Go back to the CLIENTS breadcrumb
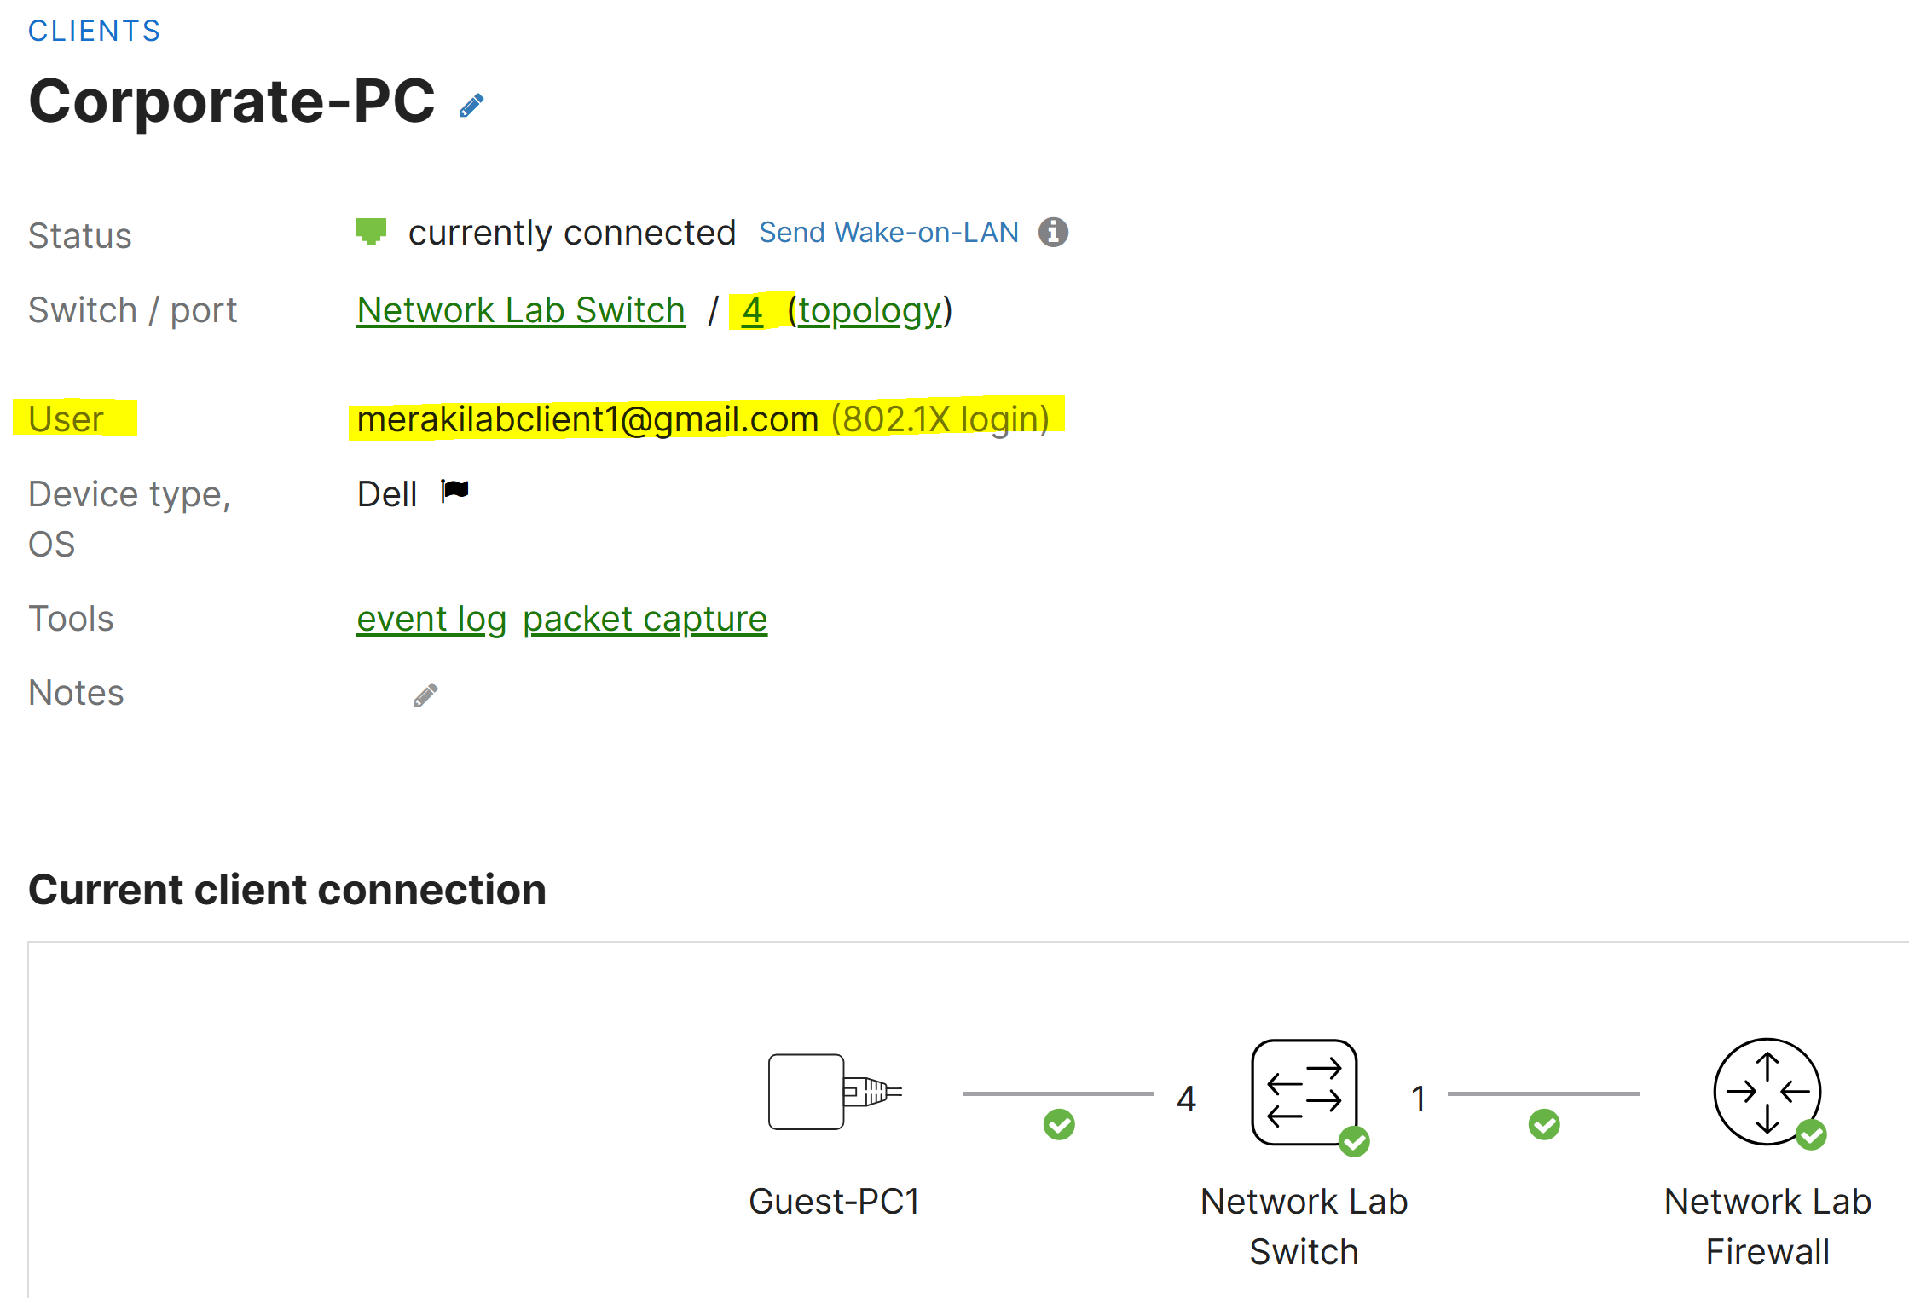The height and width of the screenshot is (1298, 1909). (x=94, y=31)
